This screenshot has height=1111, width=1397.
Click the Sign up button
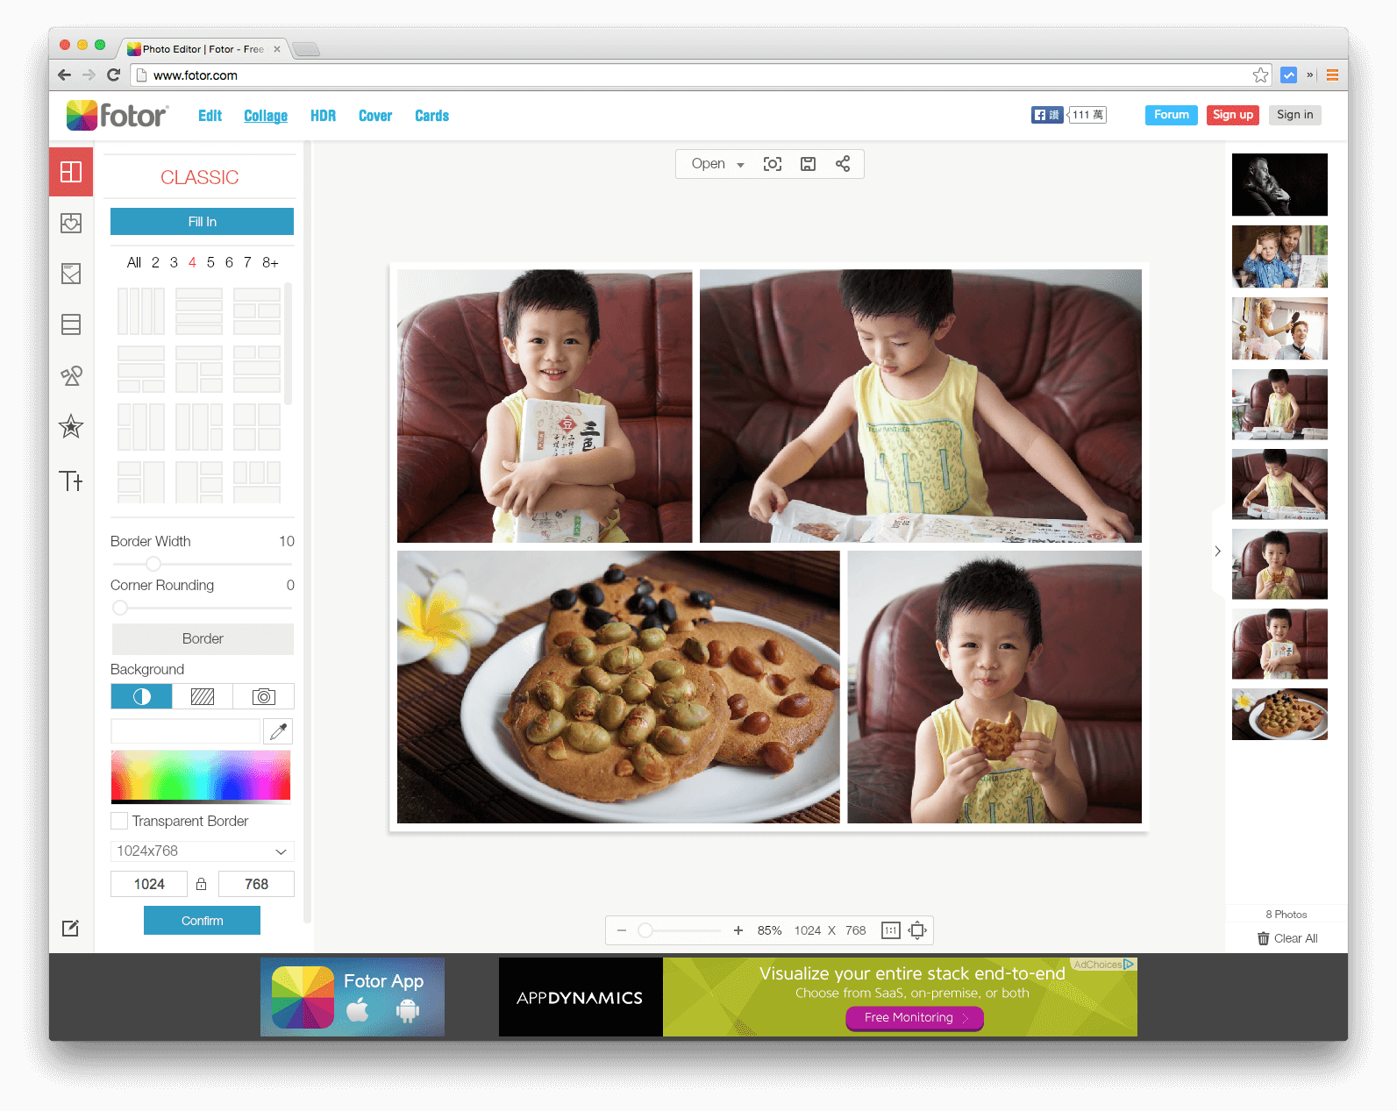(x=1232, y=115)
